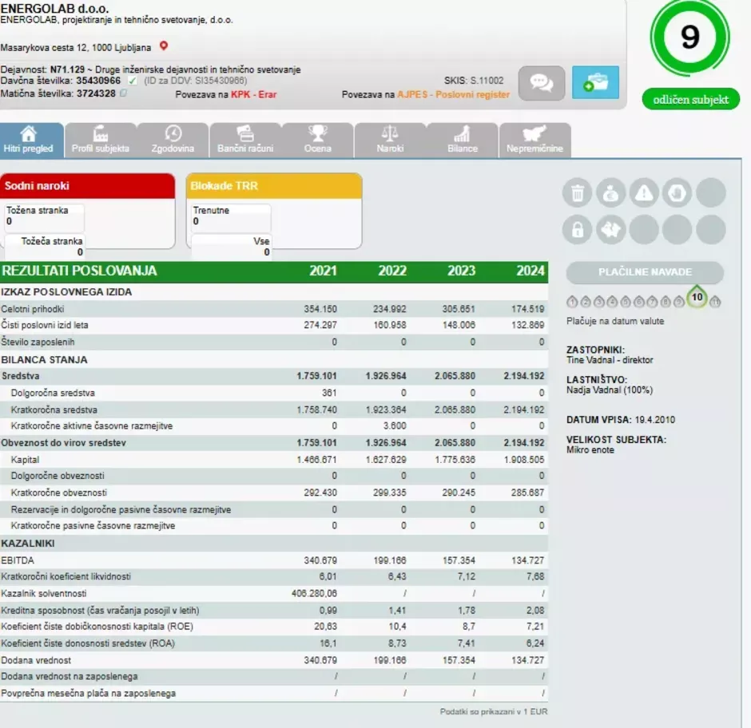Image resolution: width=751 pixels, height=728 pixels.
Task: Open the Bilance tab
Action: 463,140
